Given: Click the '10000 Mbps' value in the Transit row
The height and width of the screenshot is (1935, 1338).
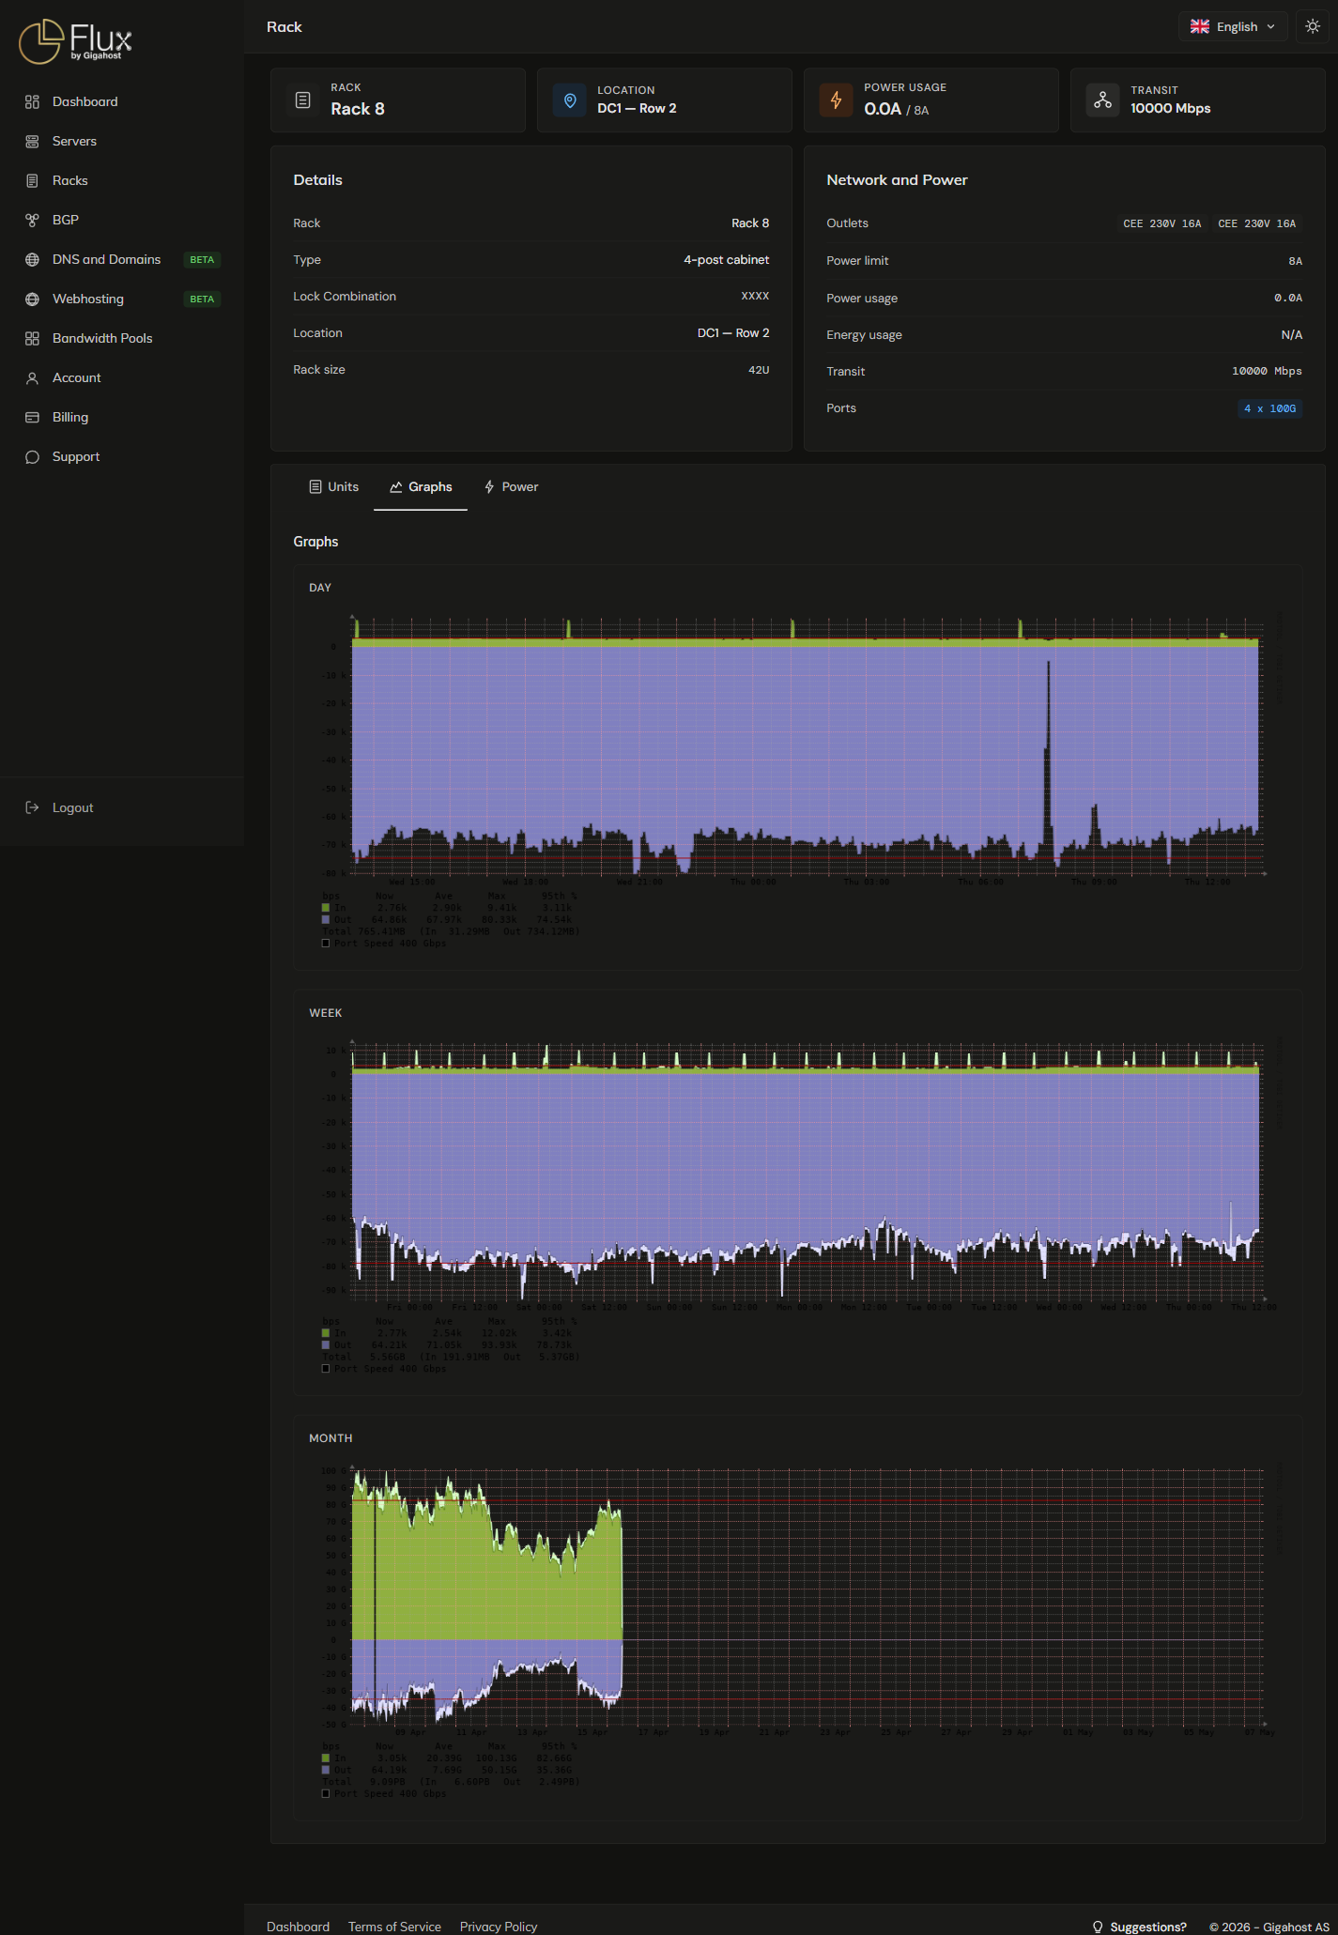Looking at the screenshot, I should coord(1267,371).
